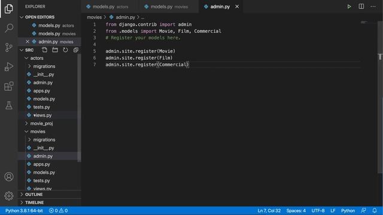Viewport: 383px width, 215px height.
Task: Open the Run and Debug view
Action: [9, 66]
